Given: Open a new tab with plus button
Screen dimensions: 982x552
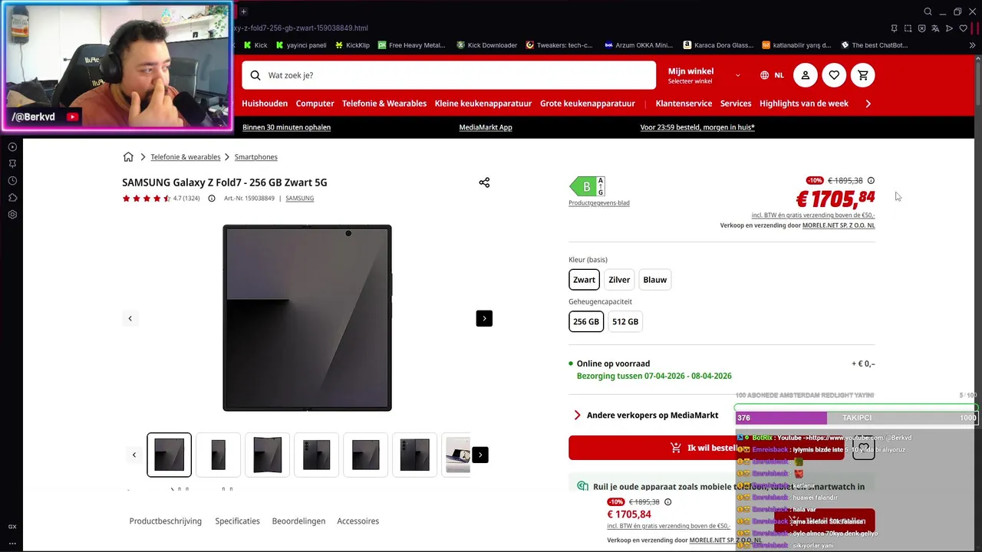Looking at the screenshot, I should 243,11.
